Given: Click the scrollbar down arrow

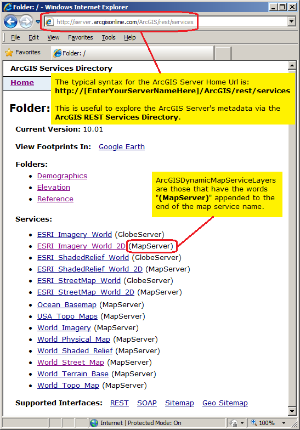Looking at the screenshot, I should coord(292,411).
